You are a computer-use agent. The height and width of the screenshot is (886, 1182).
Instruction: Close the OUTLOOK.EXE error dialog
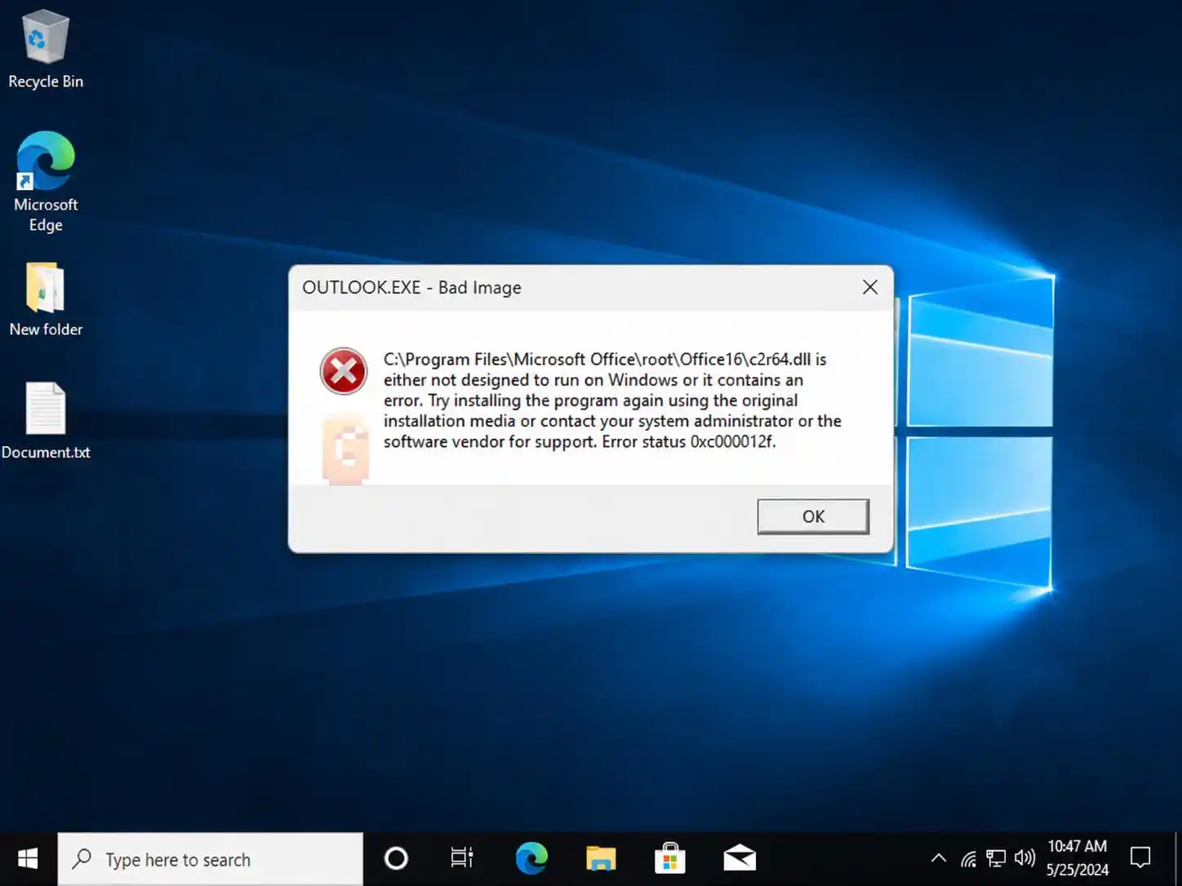(x=870, y=287)
